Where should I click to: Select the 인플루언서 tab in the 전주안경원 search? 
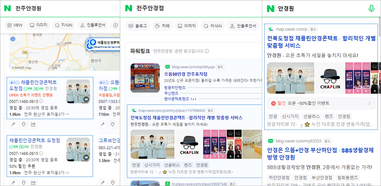(x=93, y=25)
